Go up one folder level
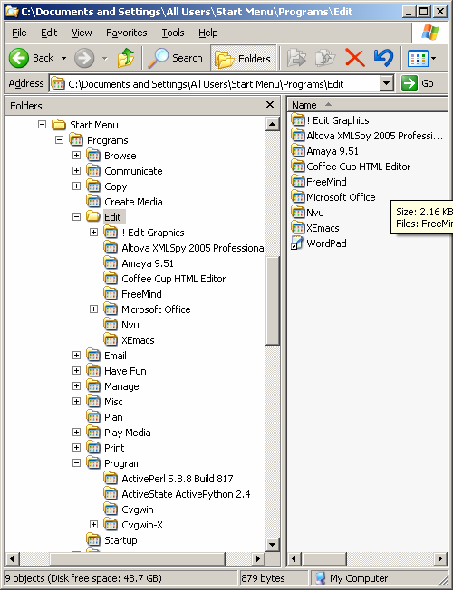Image resolution: width=453 pixels, height=590 pixels. point(126,58)
